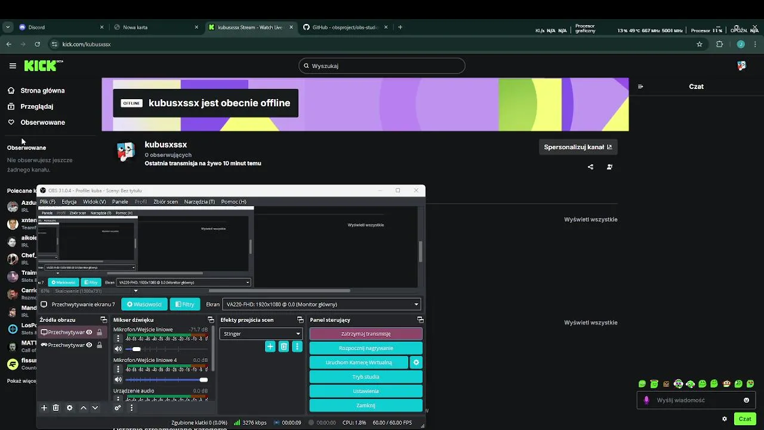Reload the page in the browser
The width and height of the screenshot is (764, 430).
coord(38,44)
